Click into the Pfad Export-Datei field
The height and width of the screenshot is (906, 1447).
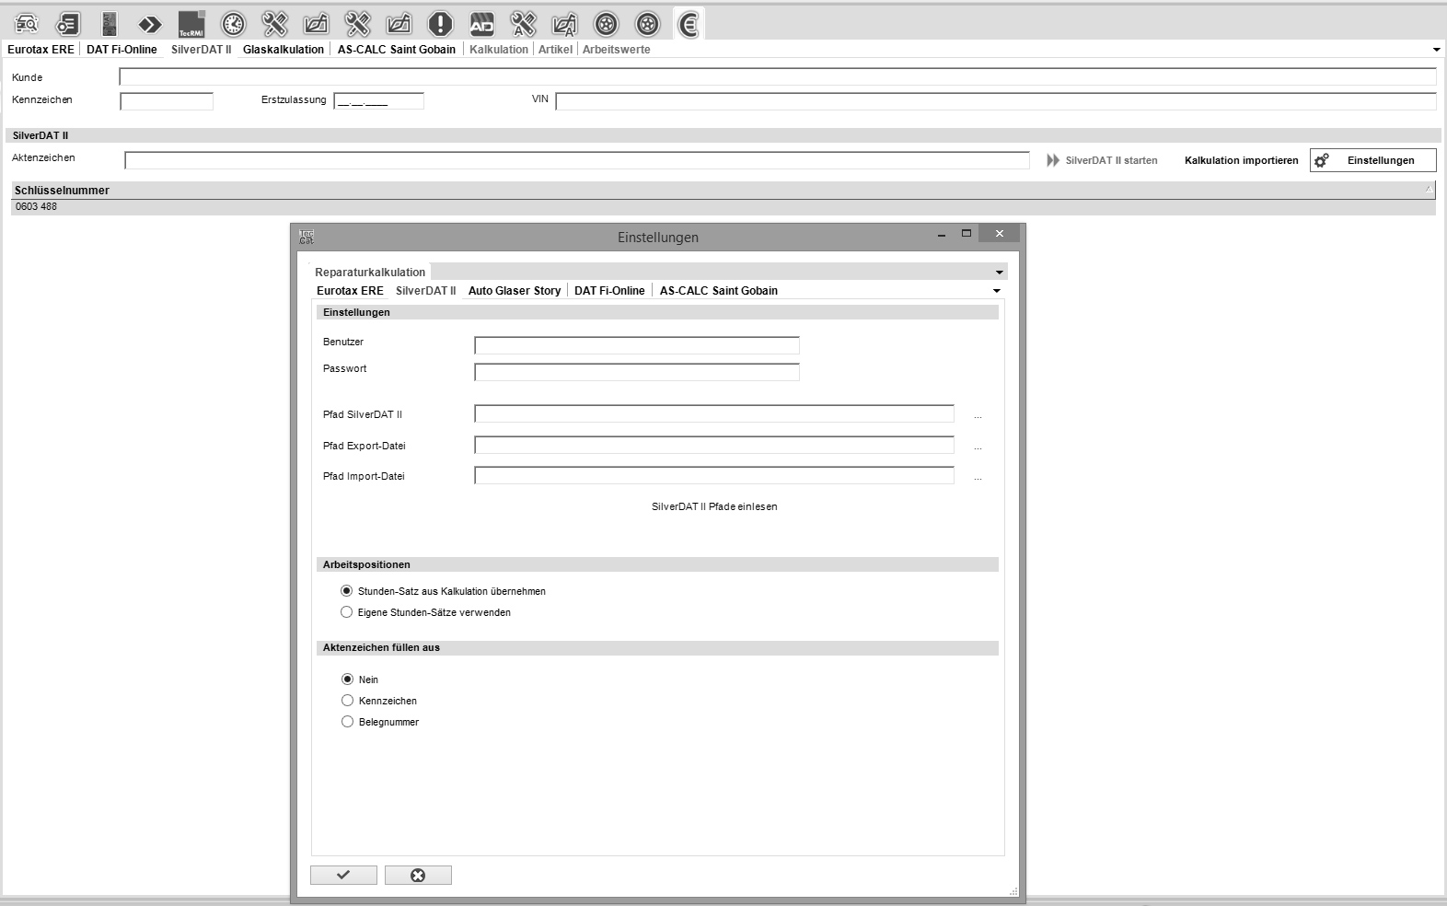714,445
